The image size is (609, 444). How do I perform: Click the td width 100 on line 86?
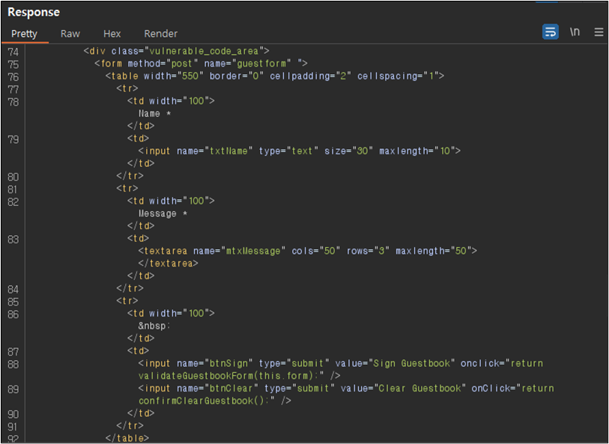171,314
